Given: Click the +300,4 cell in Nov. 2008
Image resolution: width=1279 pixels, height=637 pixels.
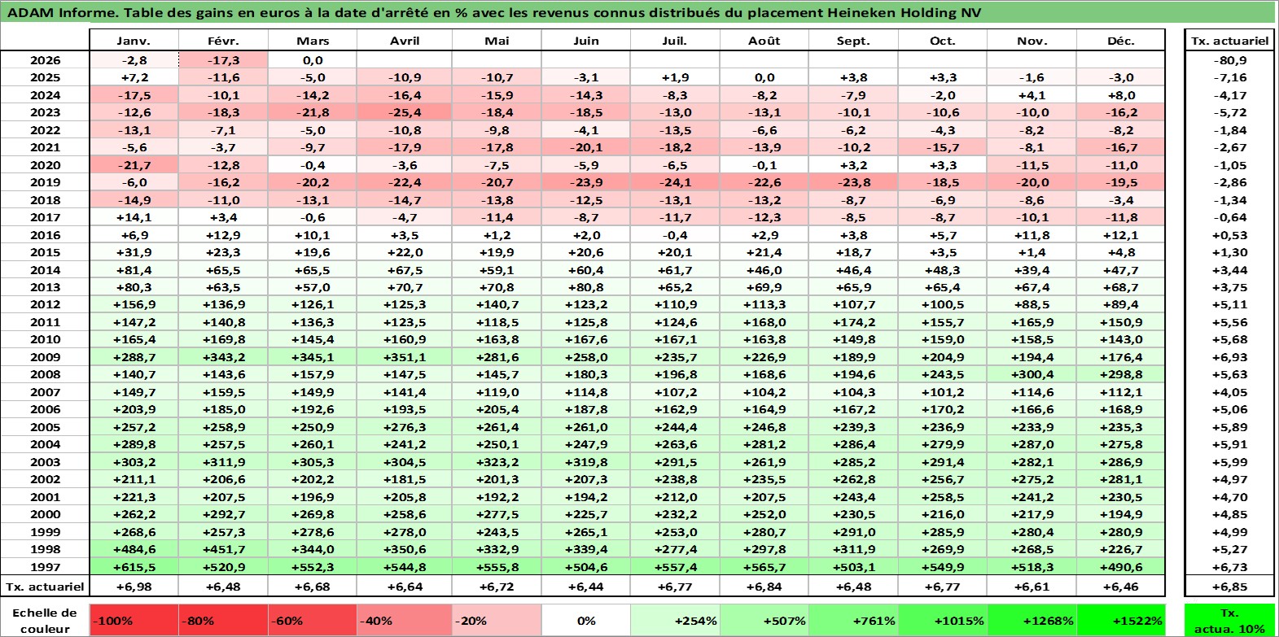Looking at the screenshot, I should point(1032,374).
